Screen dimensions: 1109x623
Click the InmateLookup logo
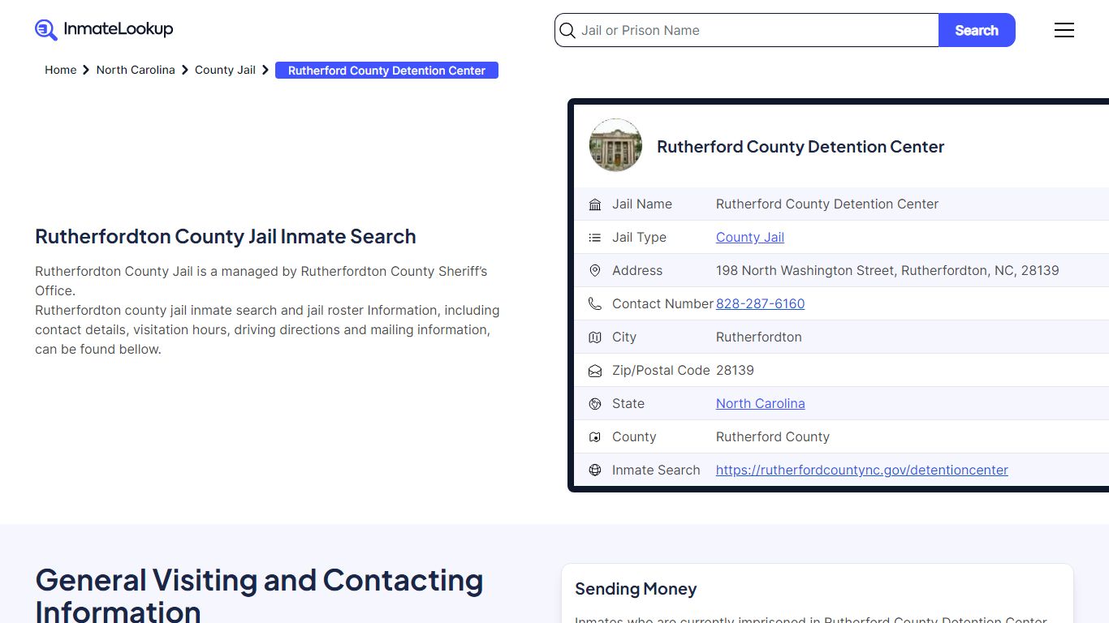(x=104, y=30)
